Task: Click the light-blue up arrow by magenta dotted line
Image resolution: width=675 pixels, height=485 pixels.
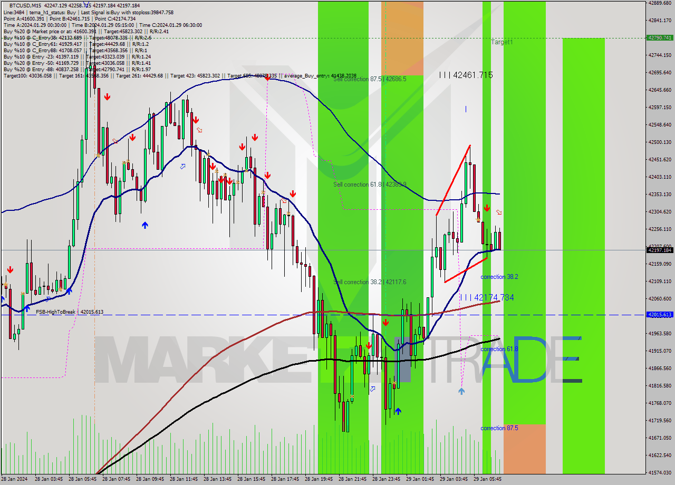Action: (x=461, y=391)
